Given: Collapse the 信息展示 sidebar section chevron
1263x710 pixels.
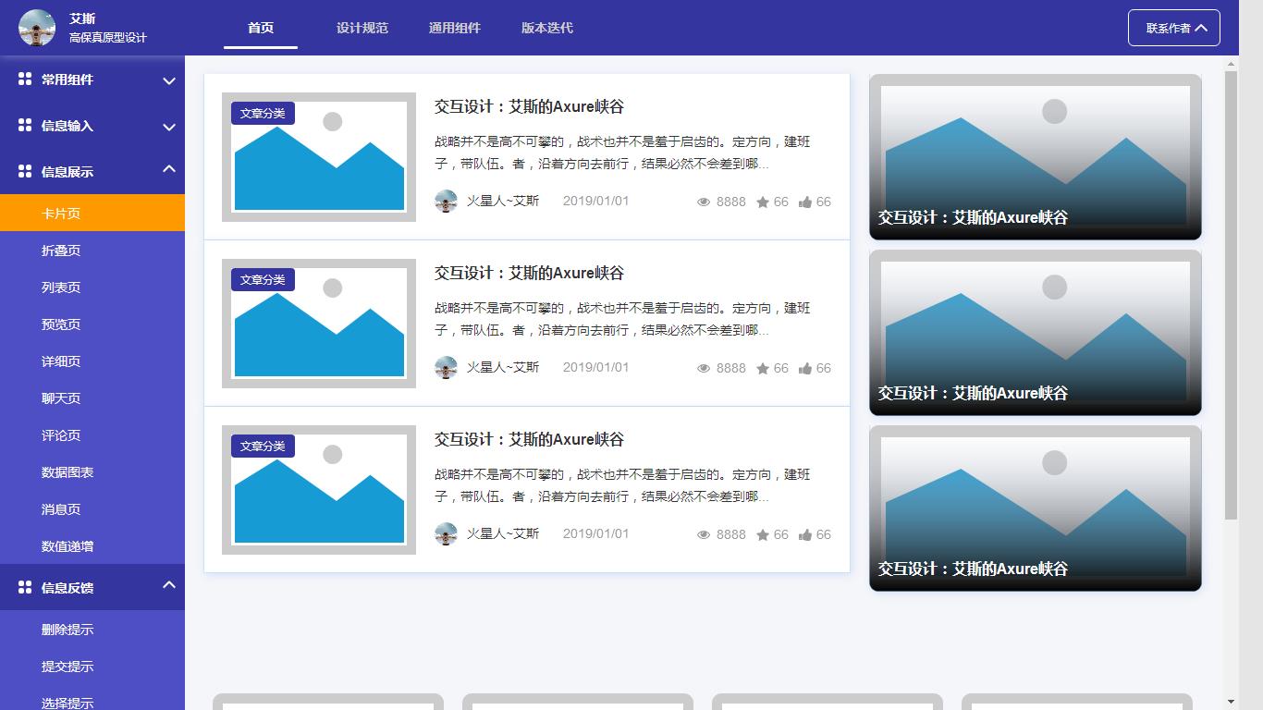Looking at the screenshot, I should click(169, 168).
